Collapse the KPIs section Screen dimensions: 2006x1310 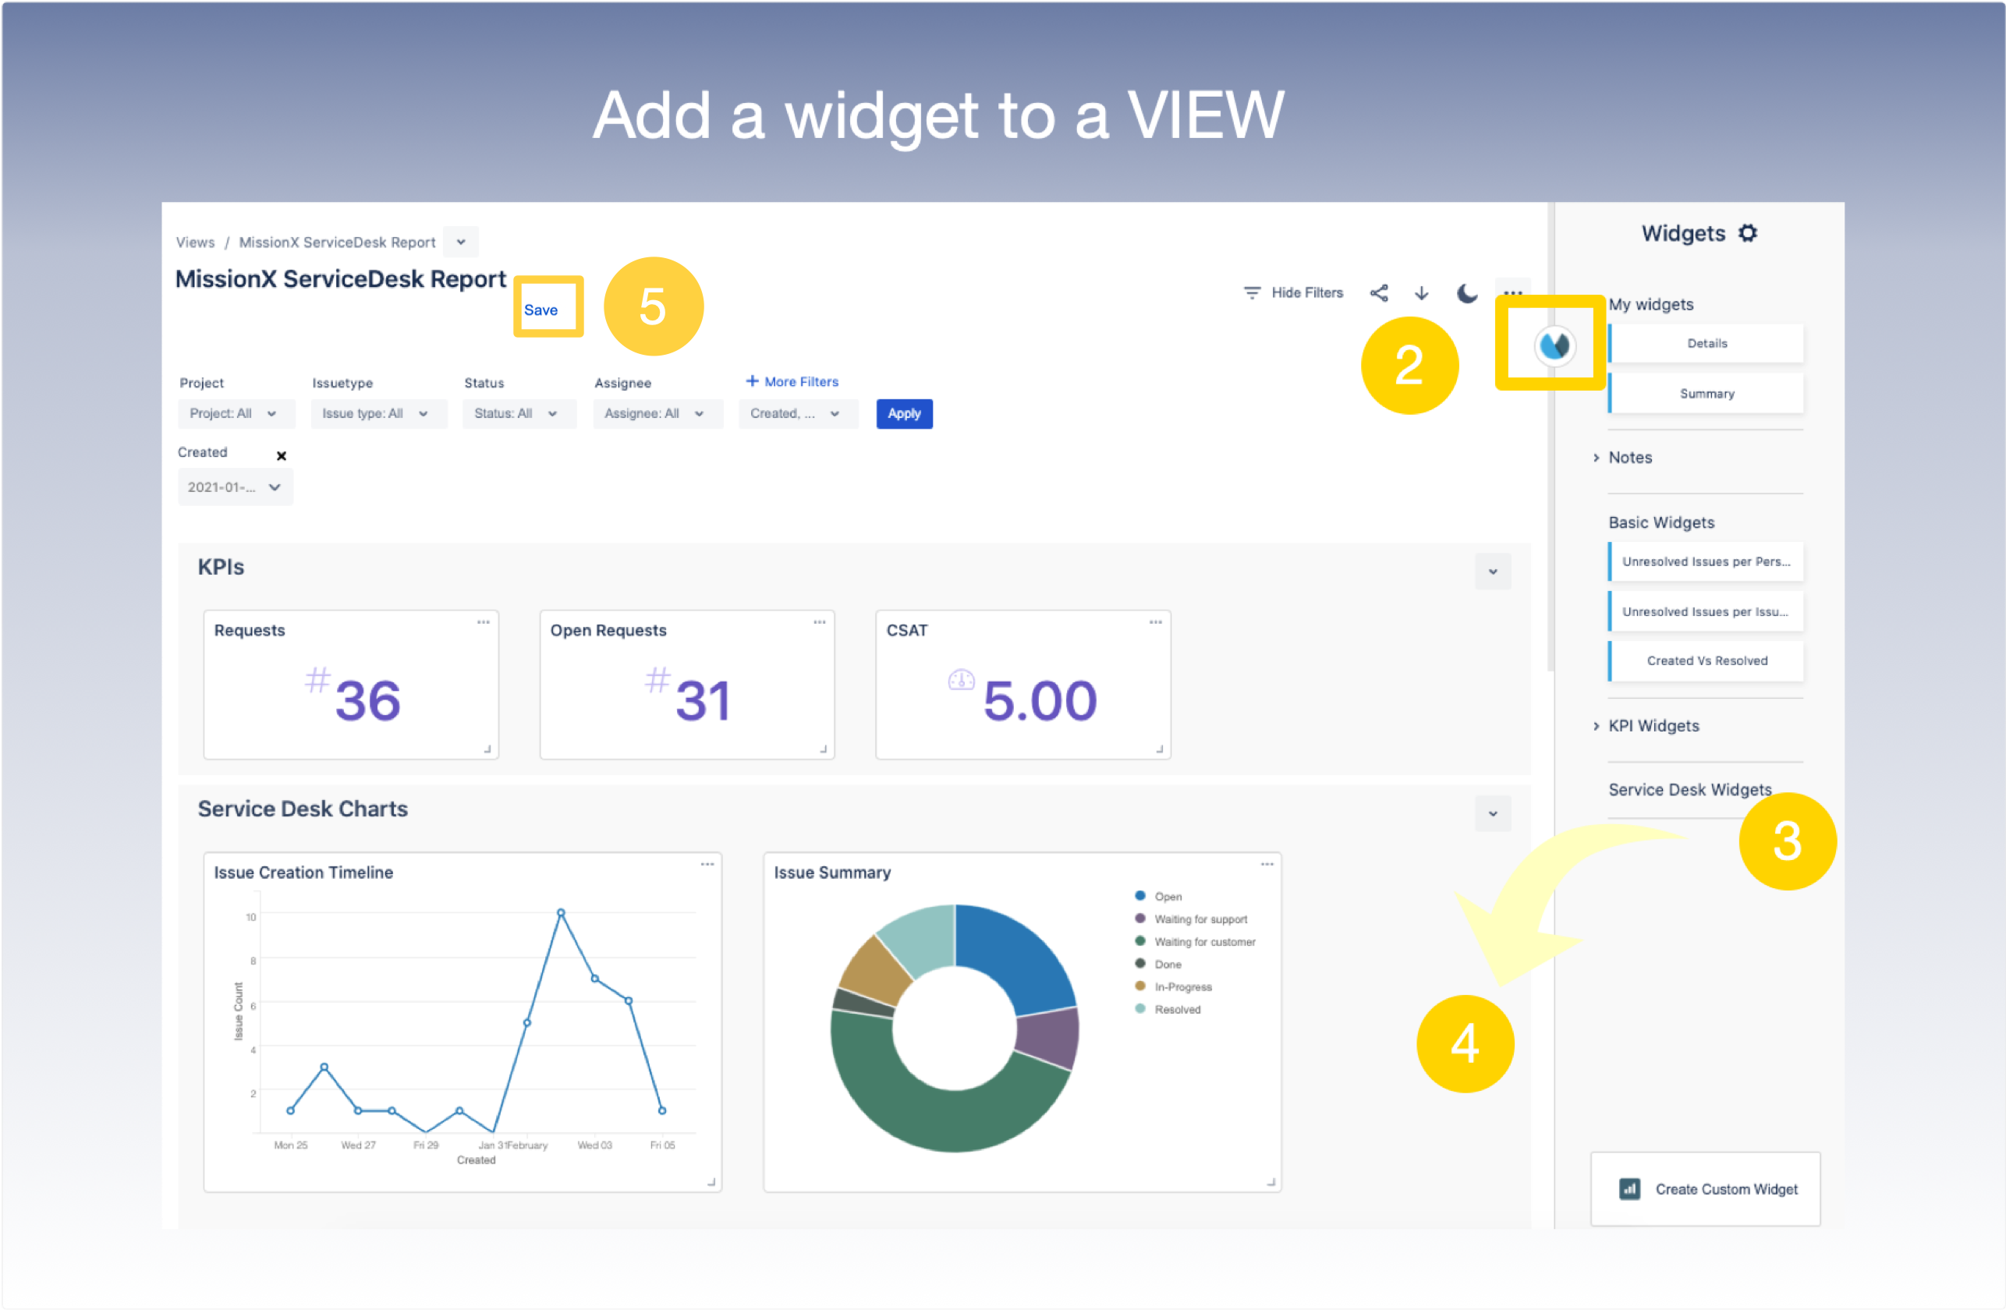click(x=1493, y=572)
